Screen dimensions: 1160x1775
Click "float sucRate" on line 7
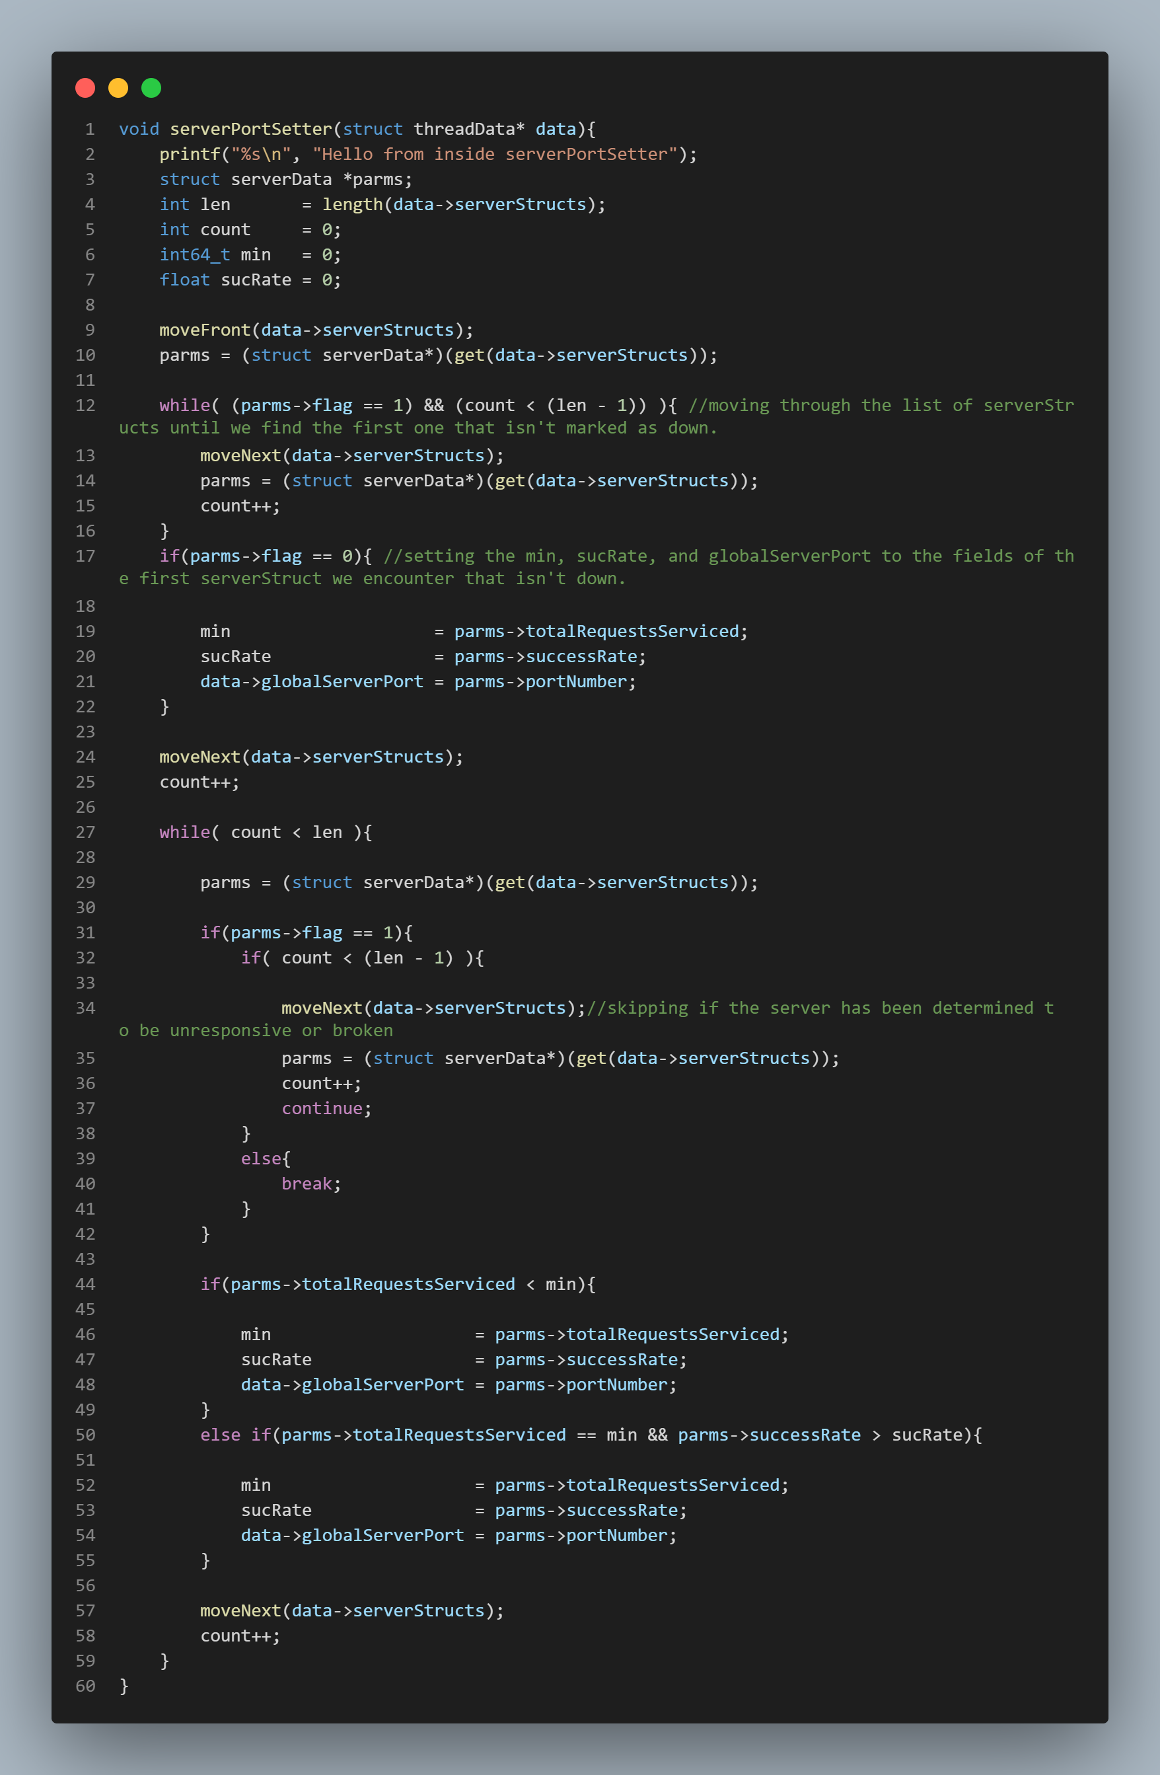point(225,280)
